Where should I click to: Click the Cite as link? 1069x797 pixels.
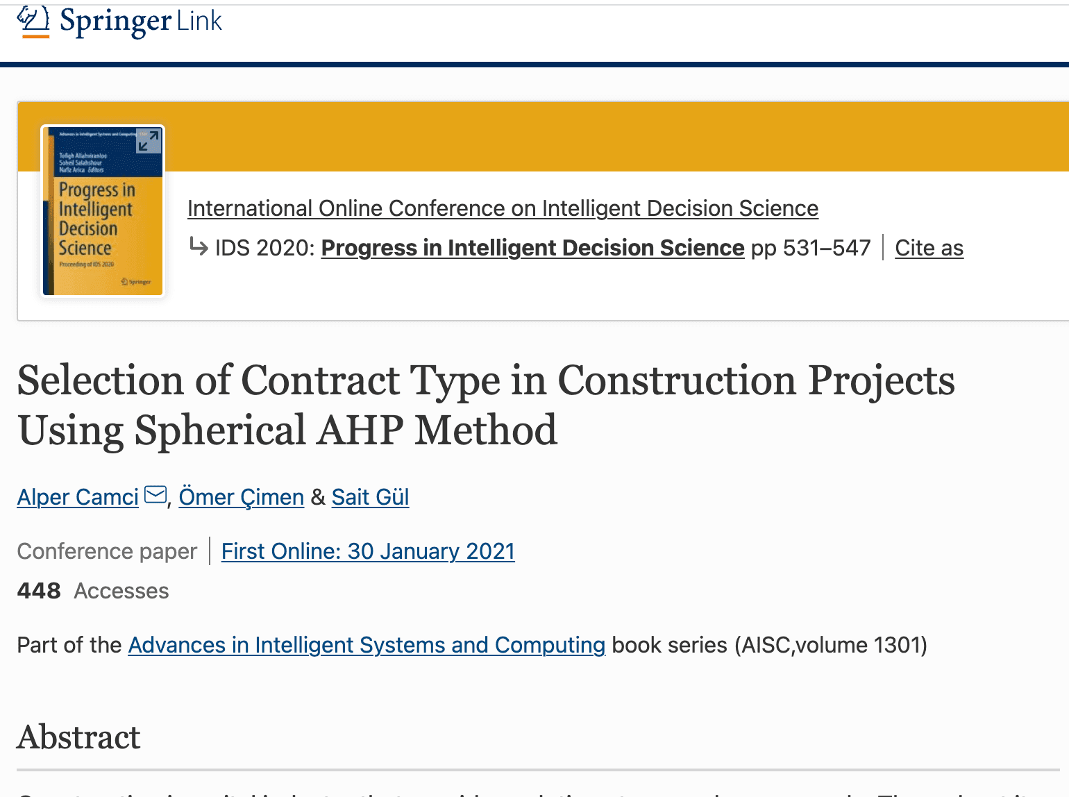pos(929,247)
